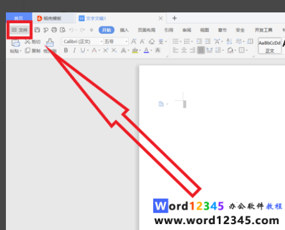Click the Print icon in quick toolbar
This screenshot has height=230, width=285.
coord(54,30)
